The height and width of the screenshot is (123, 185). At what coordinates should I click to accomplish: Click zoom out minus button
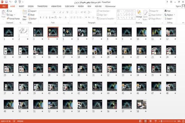pyautogui.click(x=159, y=121)
